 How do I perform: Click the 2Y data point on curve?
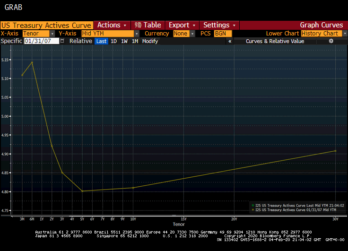coord(52,146)
